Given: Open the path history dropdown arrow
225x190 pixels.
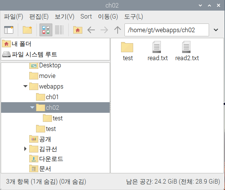Looking at the screenshot, I should click(216, 30).
